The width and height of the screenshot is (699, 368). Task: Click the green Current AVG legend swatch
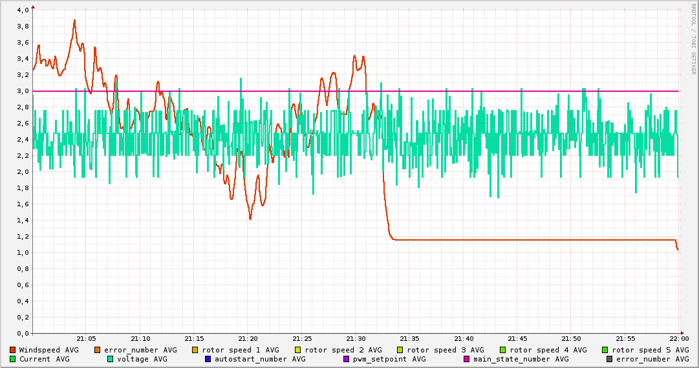pos(13,359)
